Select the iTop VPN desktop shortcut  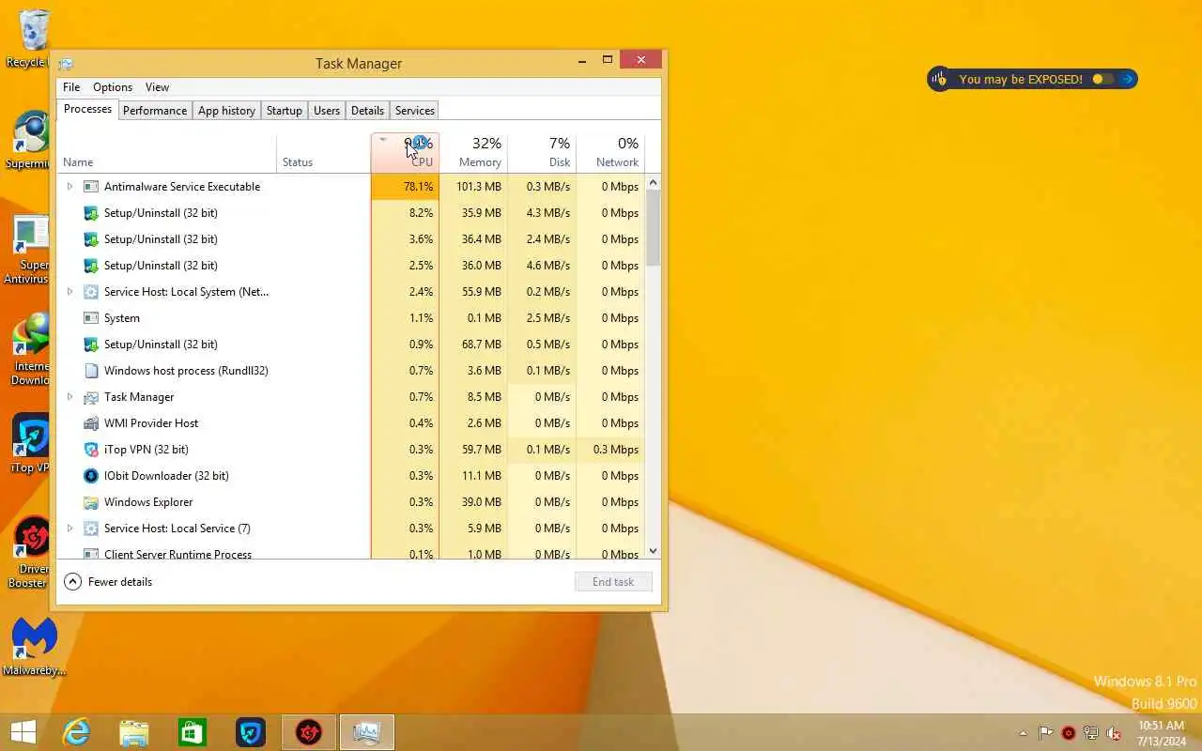[31, 445]
